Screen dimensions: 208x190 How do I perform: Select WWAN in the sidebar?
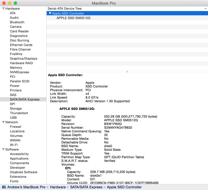(15, 140)
